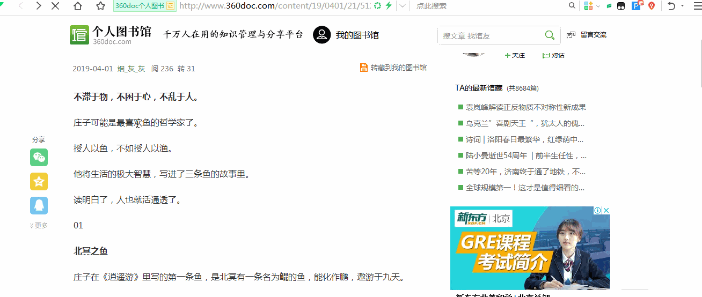702x297 pixels.
Task: Click the 新东方 GRE课程 ad banner
Action: (530, 248)
